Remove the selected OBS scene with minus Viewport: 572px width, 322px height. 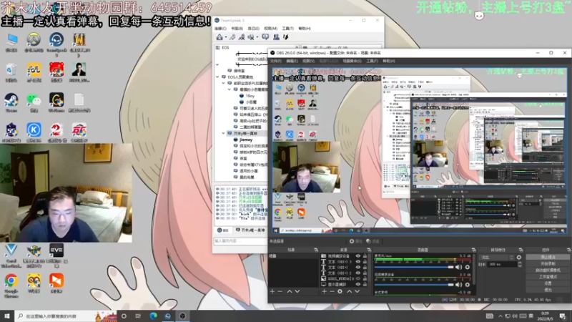[x=280, y=291]
